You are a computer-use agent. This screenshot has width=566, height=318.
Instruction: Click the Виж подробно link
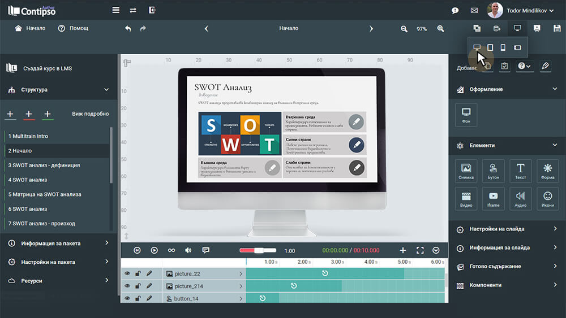pyautogui.click(x=90, y=114)
